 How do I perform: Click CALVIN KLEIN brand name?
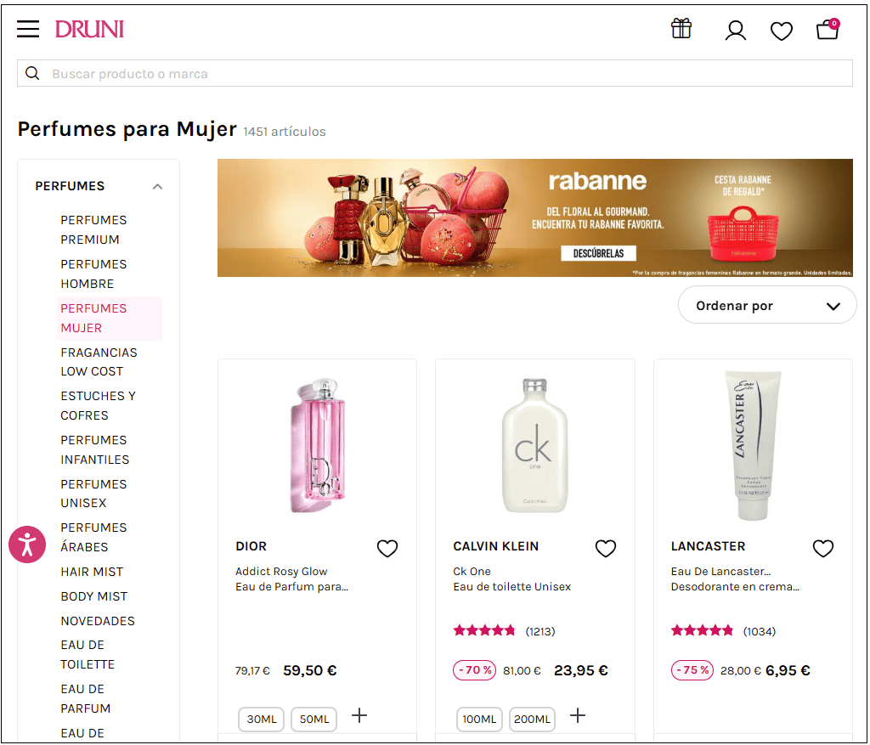tap(496, 546)
